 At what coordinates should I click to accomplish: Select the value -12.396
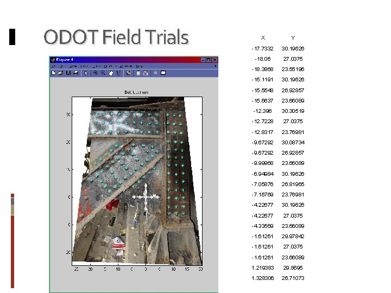point(263,111)
